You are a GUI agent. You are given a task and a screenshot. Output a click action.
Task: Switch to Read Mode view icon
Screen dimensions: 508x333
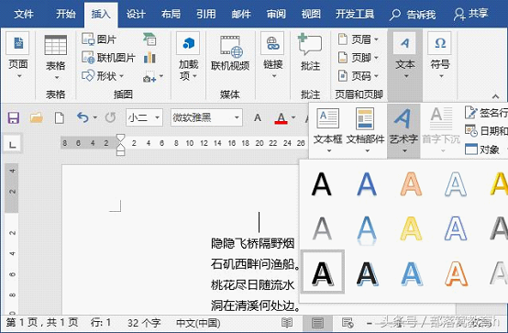coord(287,323)
